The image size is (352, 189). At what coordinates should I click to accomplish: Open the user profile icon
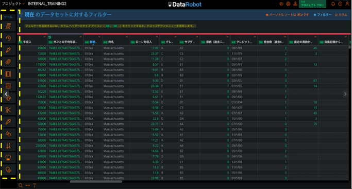347,4
